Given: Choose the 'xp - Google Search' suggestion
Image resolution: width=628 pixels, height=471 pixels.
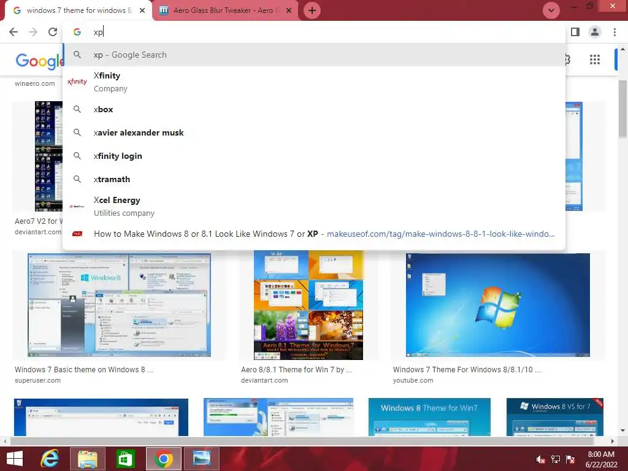Looking at the screenshot, I should (315, 55).
